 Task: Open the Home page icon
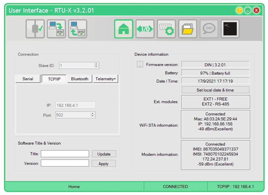click(124, 29)
